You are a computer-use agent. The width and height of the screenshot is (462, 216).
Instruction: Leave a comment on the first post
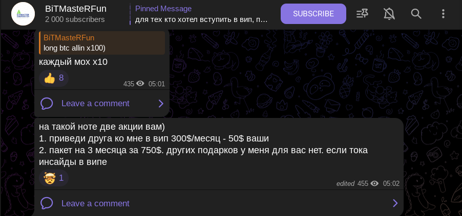coord(95,104)
